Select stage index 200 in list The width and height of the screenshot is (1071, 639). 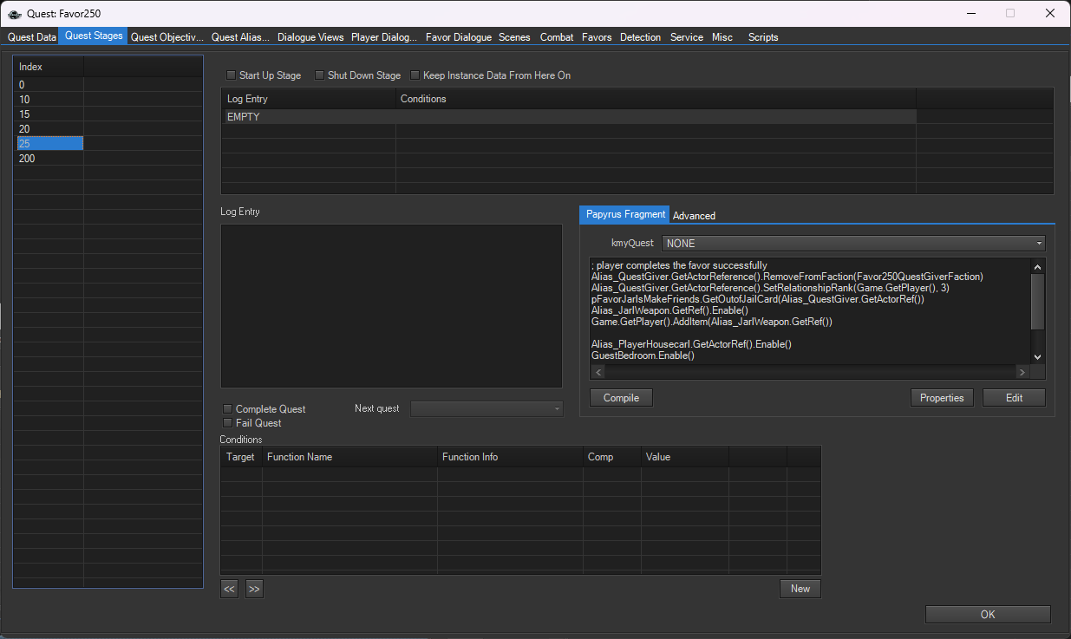(27, 159)
